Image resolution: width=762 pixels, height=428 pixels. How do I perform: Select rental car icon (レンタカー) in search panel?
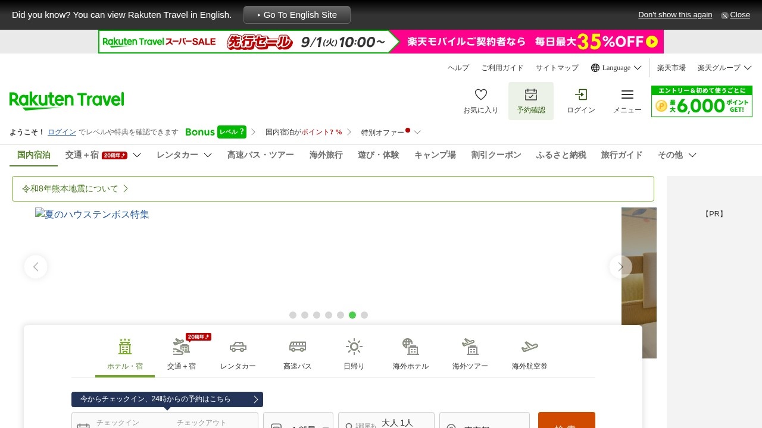tap(238, 347)
